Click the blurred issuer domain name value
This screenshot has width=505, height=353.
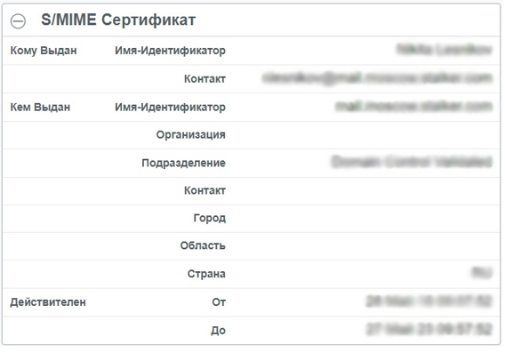[x=413, y=107]
